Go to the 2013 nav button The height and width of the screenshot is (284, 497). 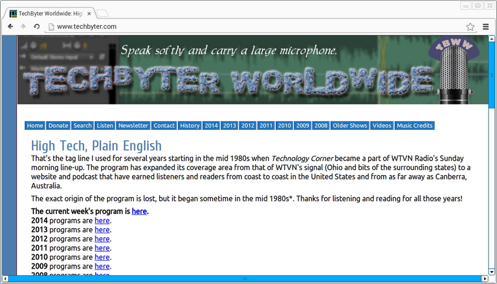coord(230,125)
